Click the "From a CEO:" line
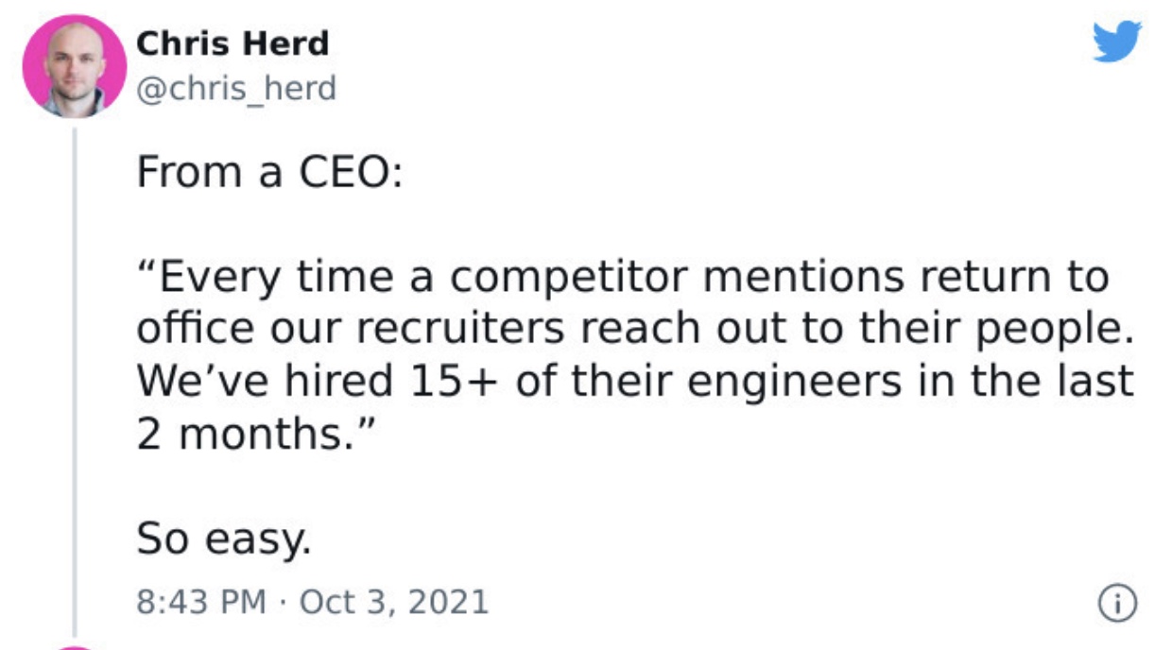Screen dimensions: 1172x650 (269, 173)
